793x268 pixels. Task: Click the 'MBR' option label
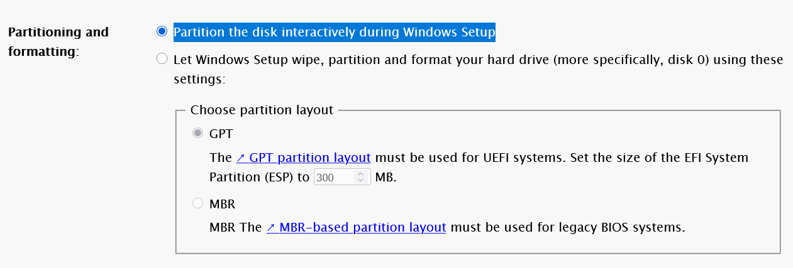(x=223, y=204)
